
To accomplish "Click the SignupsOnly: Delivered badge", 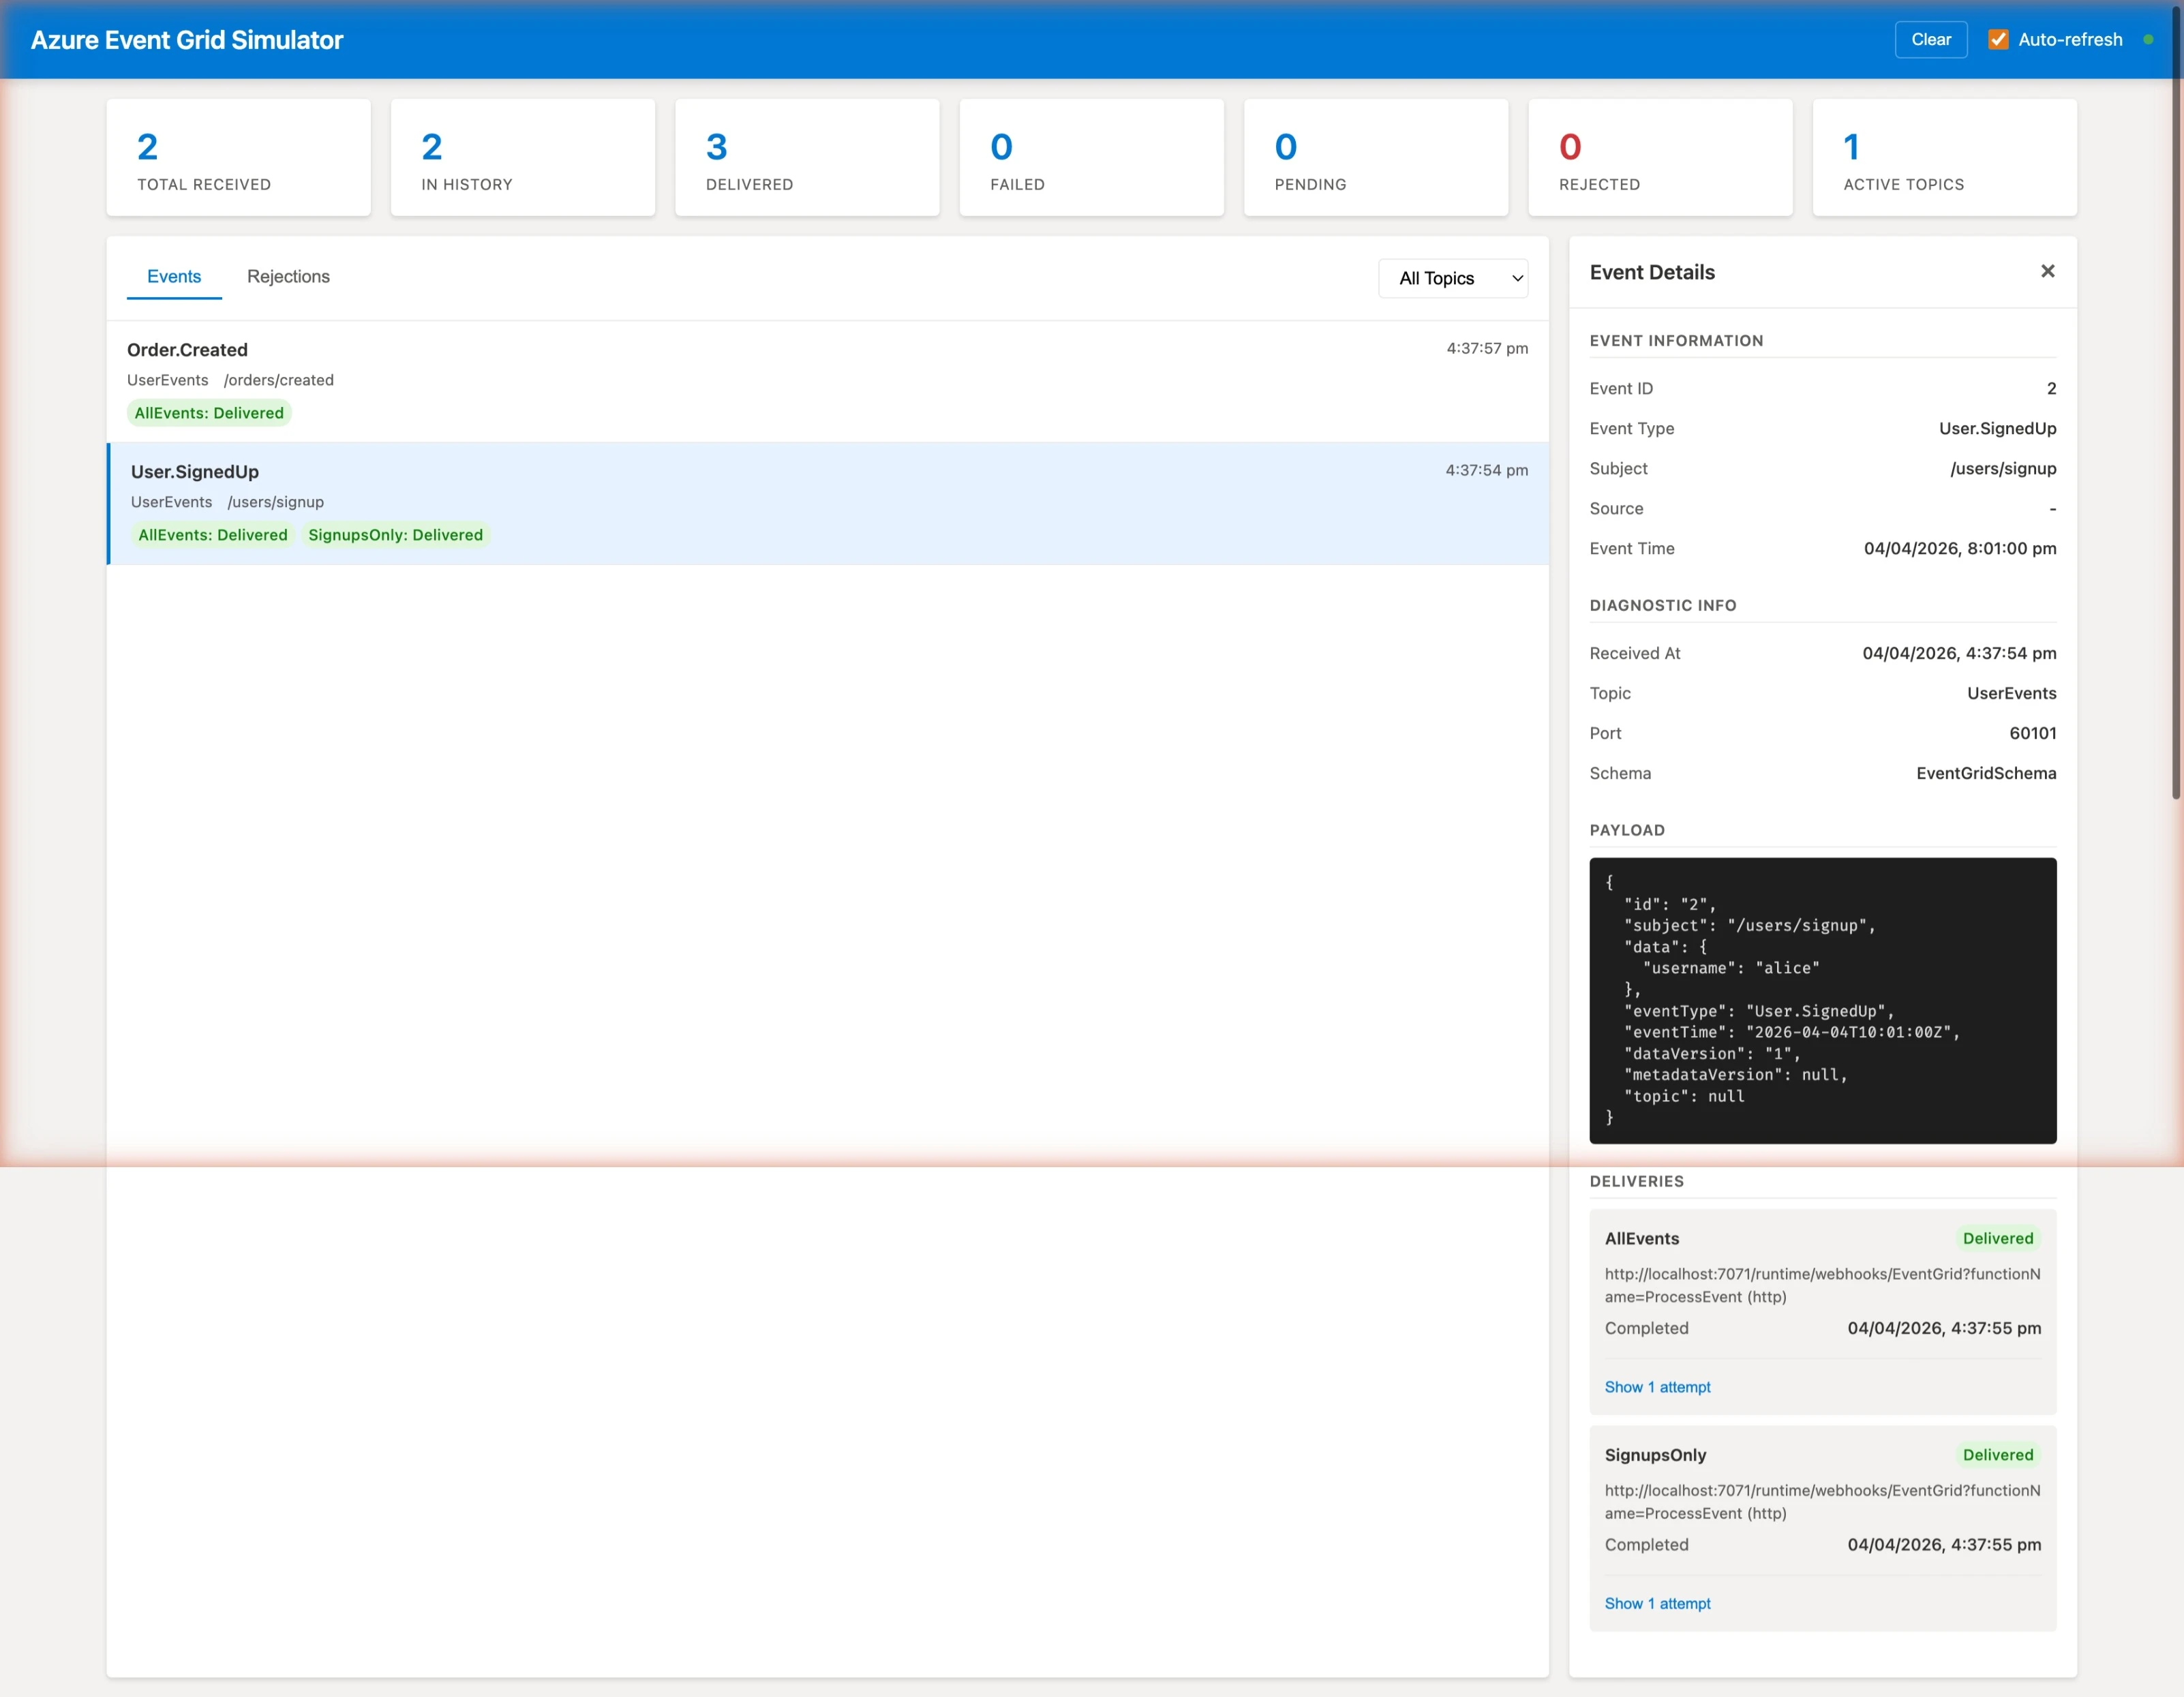I will pyautogui.click(x=395, y=535).
